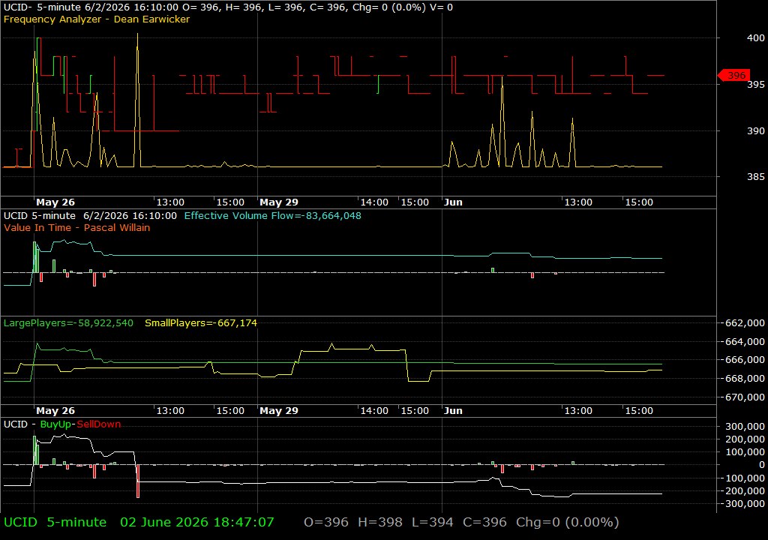Click the 400 price axis label
The height and width of the screenshot is (540, 768).
[755, 37]
